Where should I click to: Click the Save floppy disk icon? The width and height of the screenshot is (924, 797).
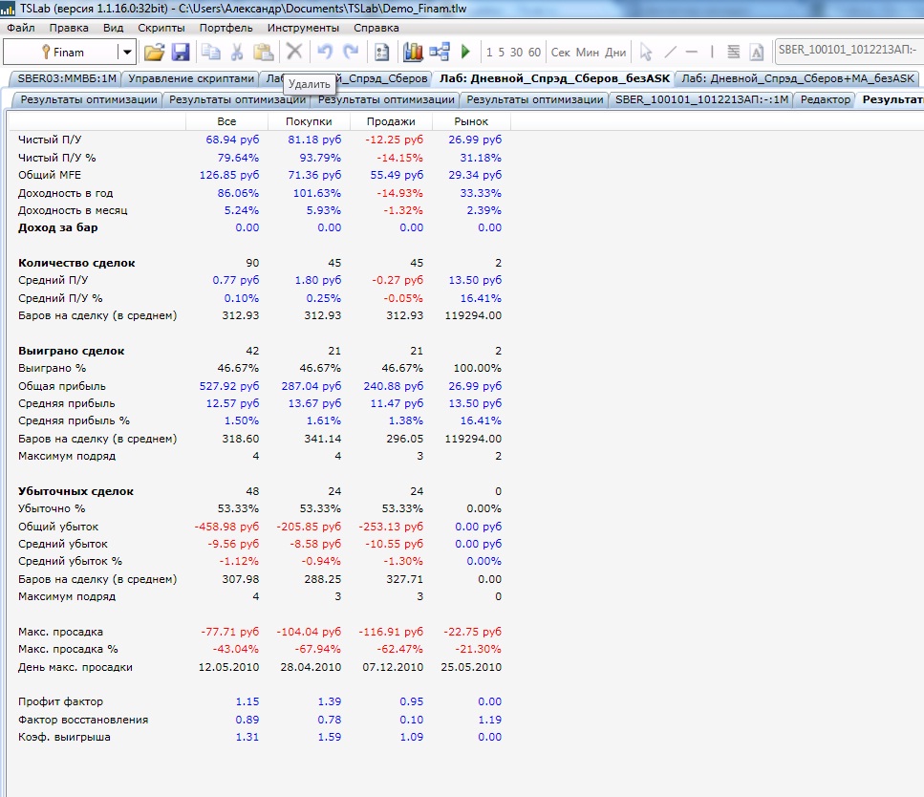coord(181,53)
